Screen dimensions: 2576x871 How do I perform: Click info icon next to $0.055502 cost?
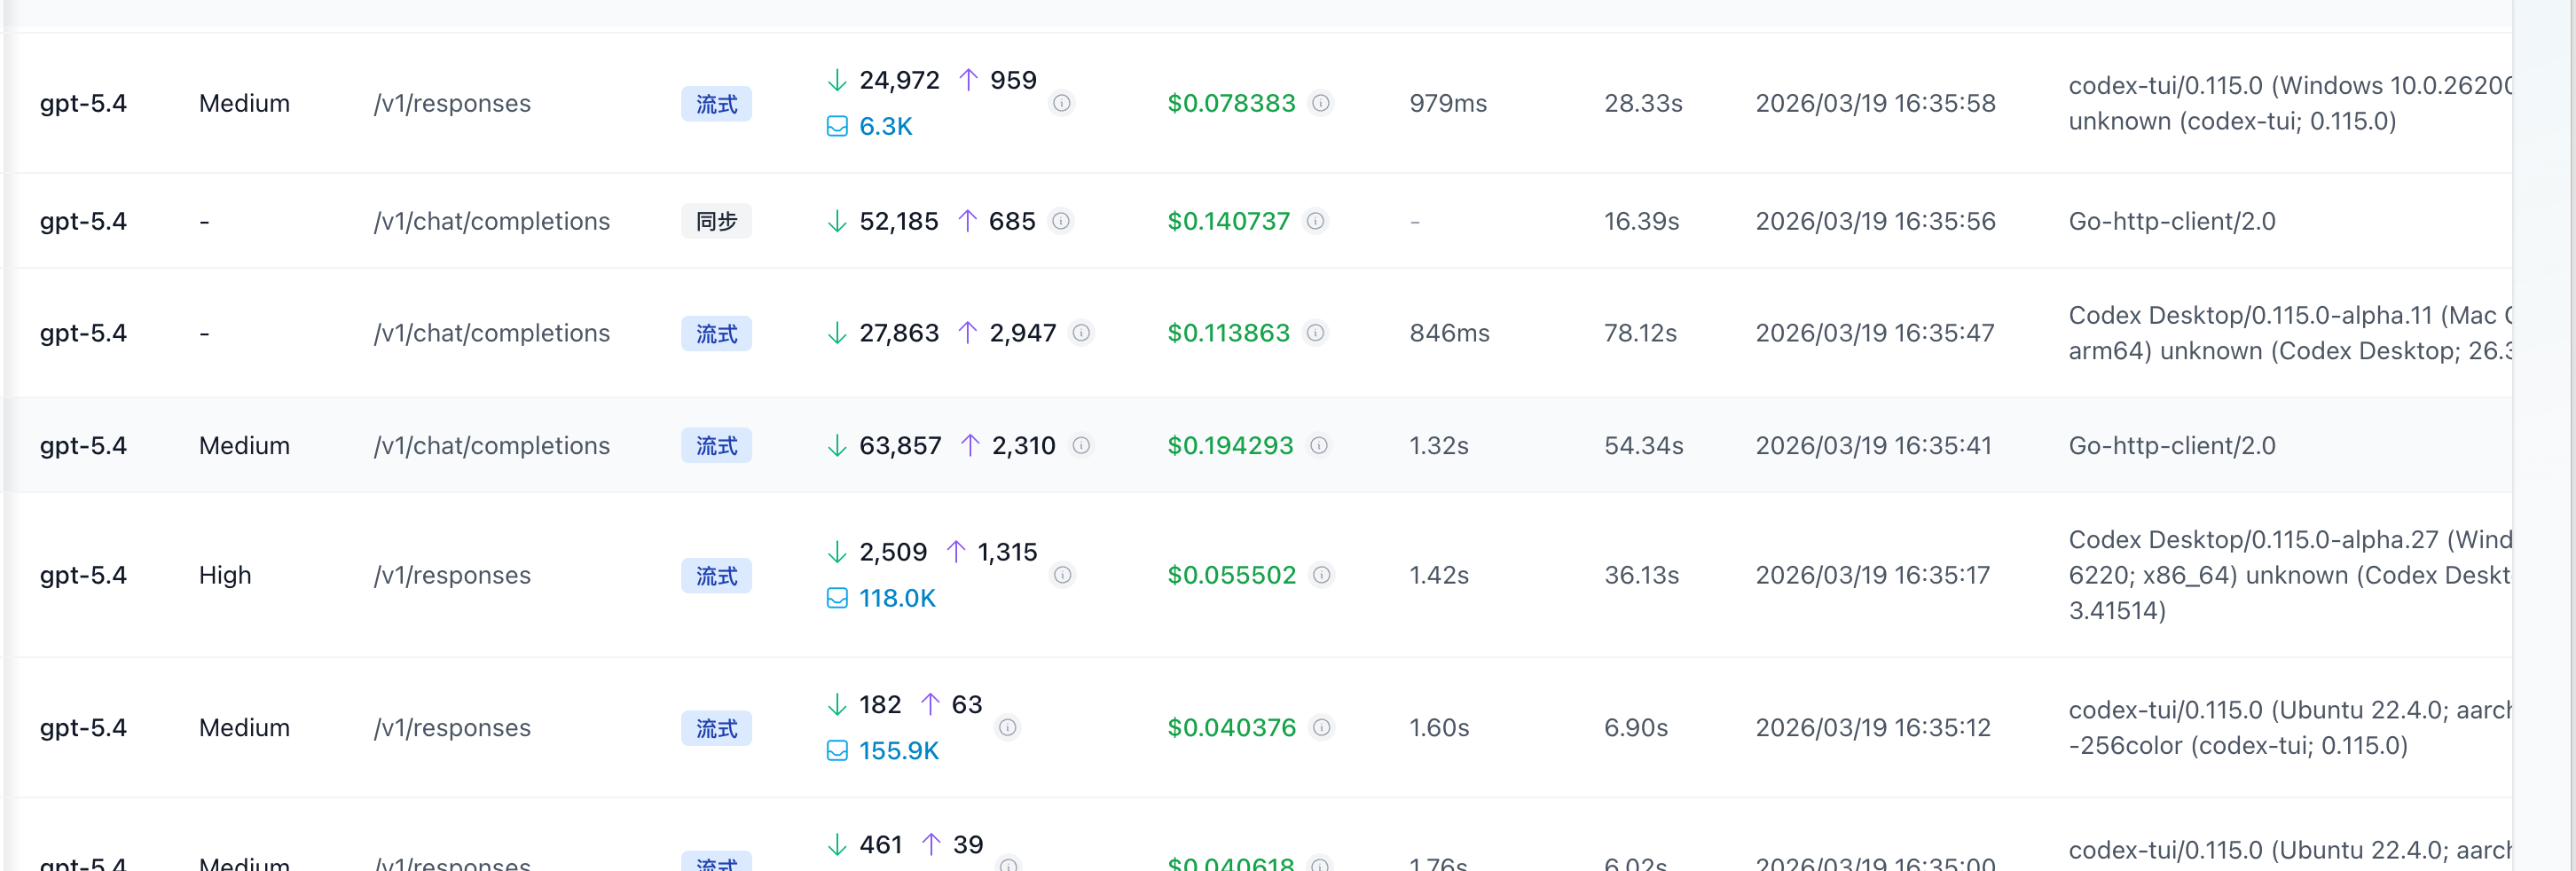pos(1321,575)
